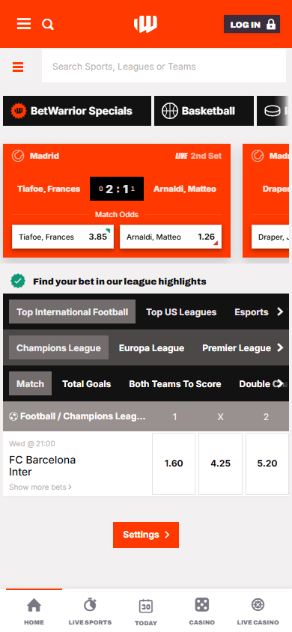Open Live Sports stopwatch icon

click(x=90, y=605)
